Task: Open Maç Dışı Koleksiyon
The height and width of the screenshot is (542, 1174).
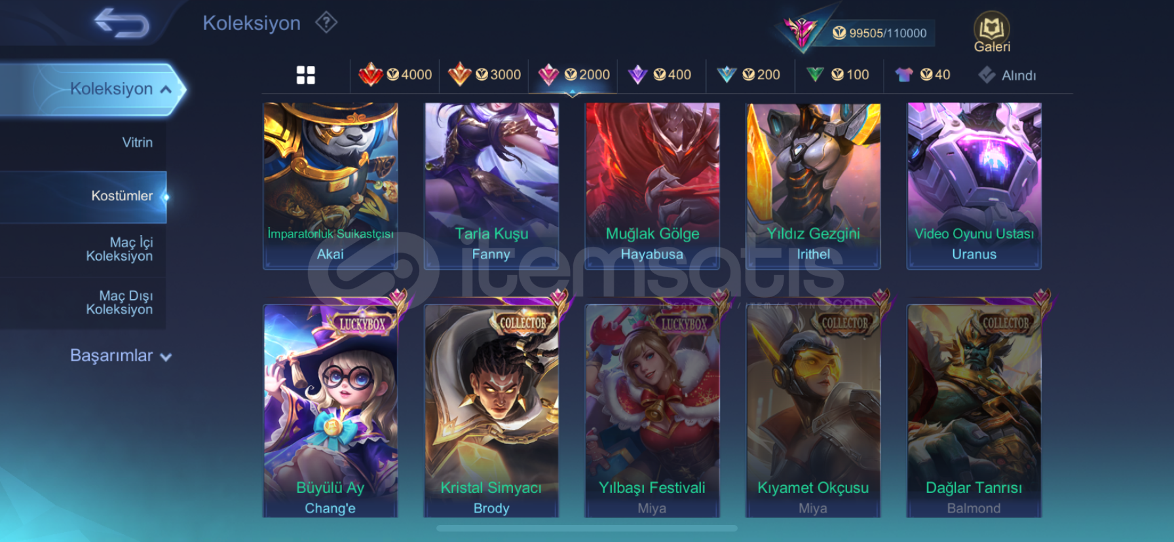Action: 83,303
